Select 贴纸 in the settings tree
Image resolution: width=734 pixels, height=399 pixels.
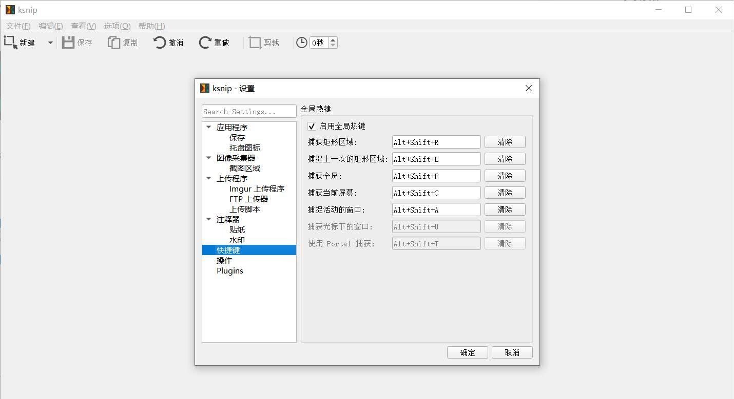tap(237, 229)
